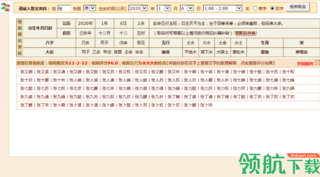Screen dimensions: 320x177
Task: Click the name 张卜权
Action: [x=157, y=105]
